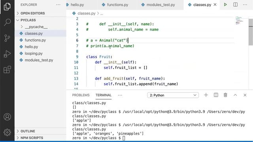The width and height of the screenshot is (253, 142).
Task: Click '# print(a.animal_name)' comment line
Action: pyautogui.click(x=110, y=46)
